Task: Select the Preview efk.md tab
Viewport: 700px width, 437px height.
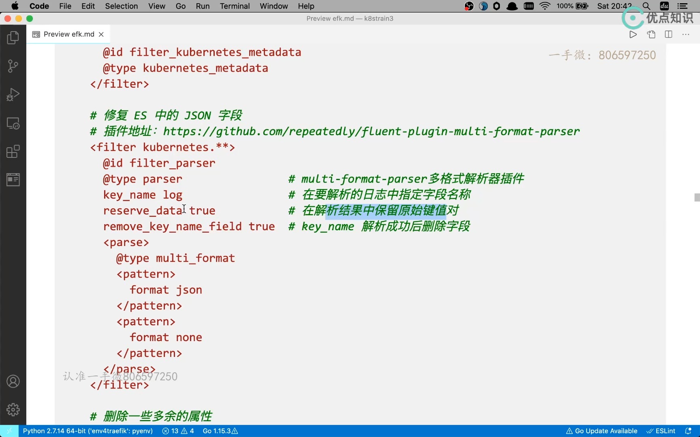Action: click(x=64, y=34)
